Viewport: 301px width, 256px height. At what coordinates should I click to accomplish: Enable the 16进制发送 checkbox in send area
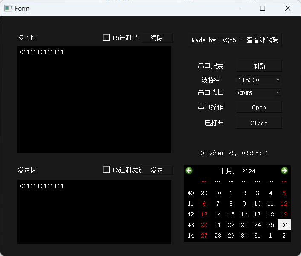(x=106, y=170)
